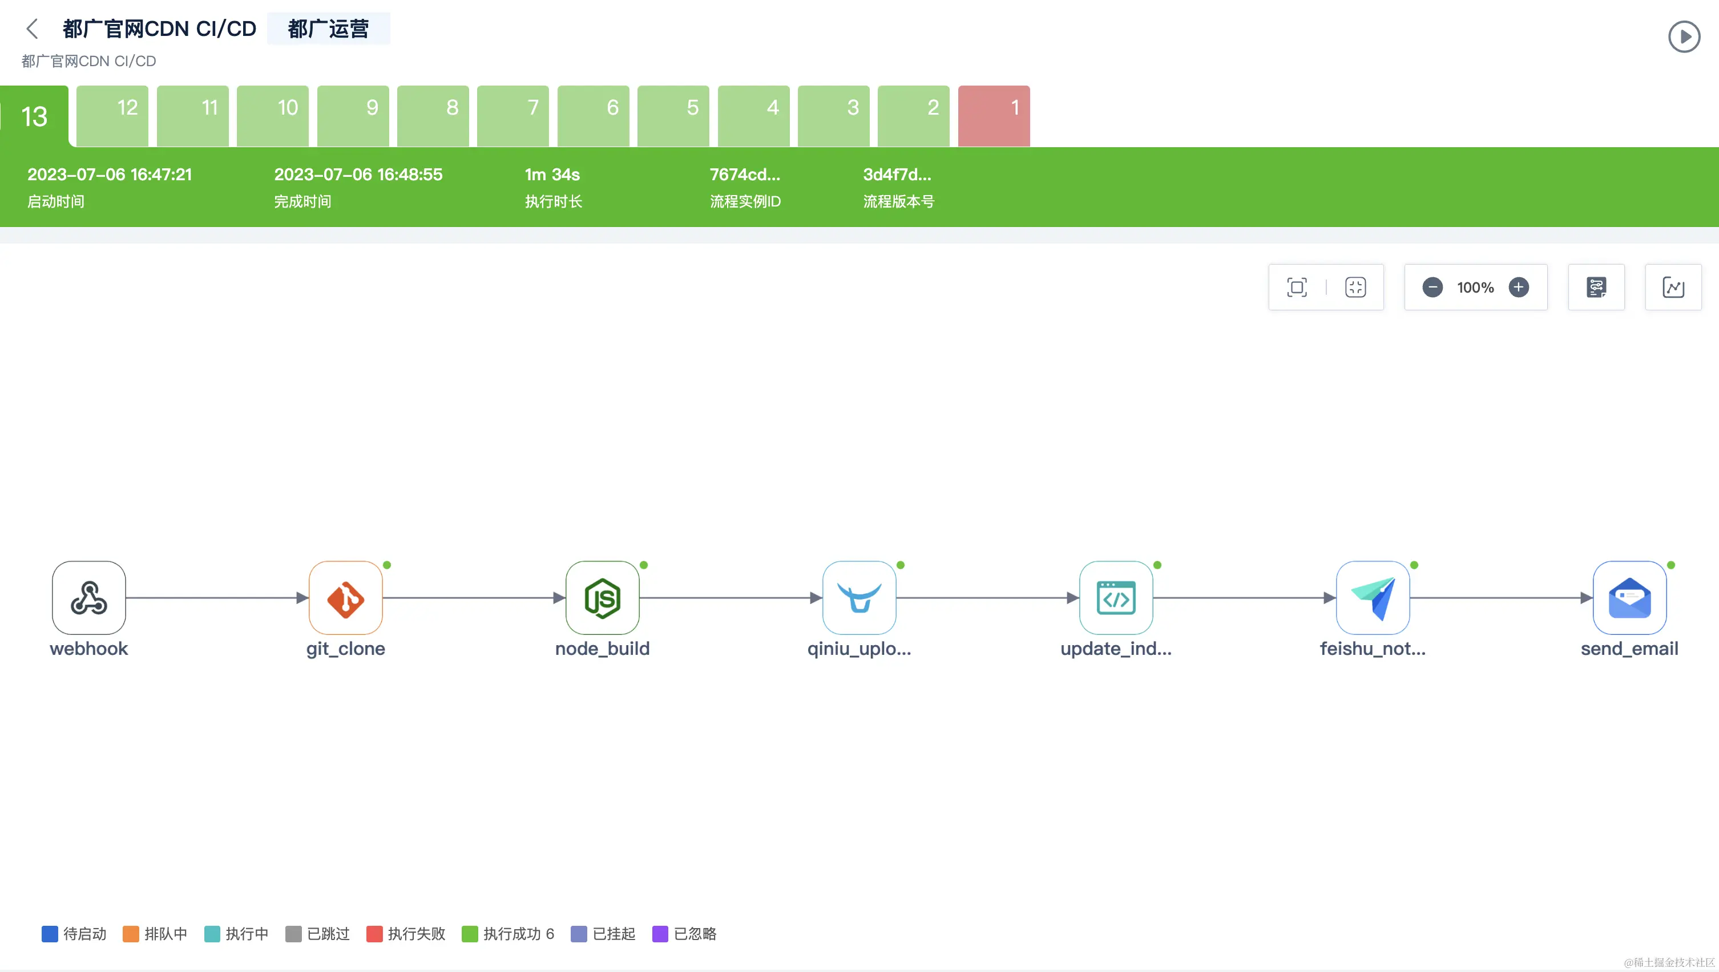Select the failed run 1 tab

pyautogui.click(x=993, y=115)
